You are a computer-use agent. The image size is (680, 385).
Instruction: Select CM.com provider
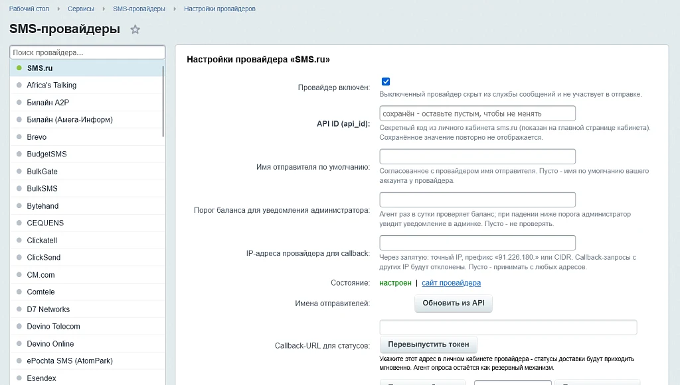(86, 275)
